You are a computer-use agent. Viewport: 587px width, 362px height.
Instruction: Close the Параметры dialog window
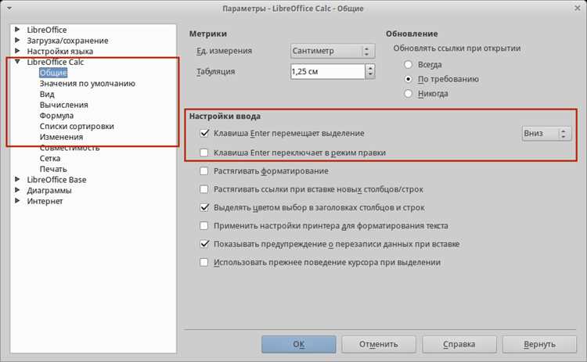point(578,8)
